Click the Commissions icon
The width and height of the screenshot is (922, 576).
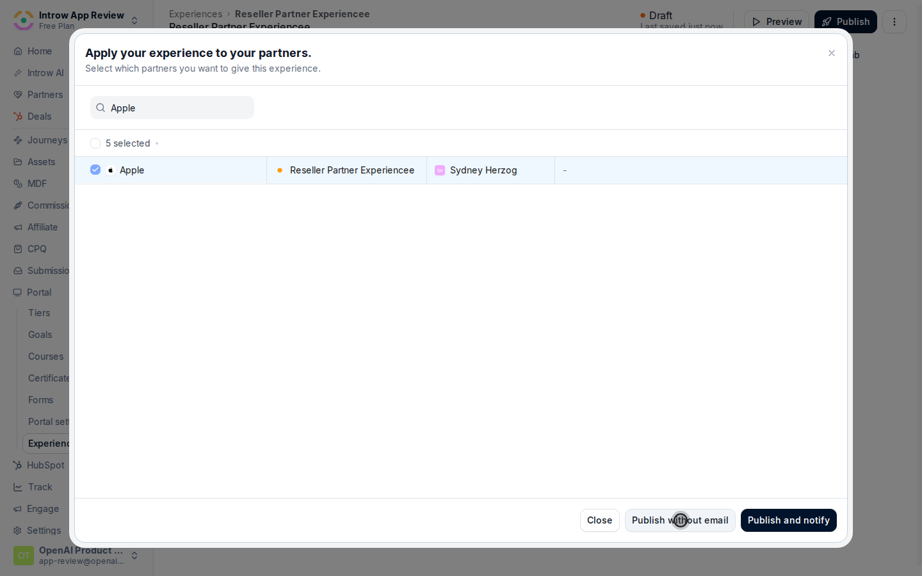(x=18, y=205)
